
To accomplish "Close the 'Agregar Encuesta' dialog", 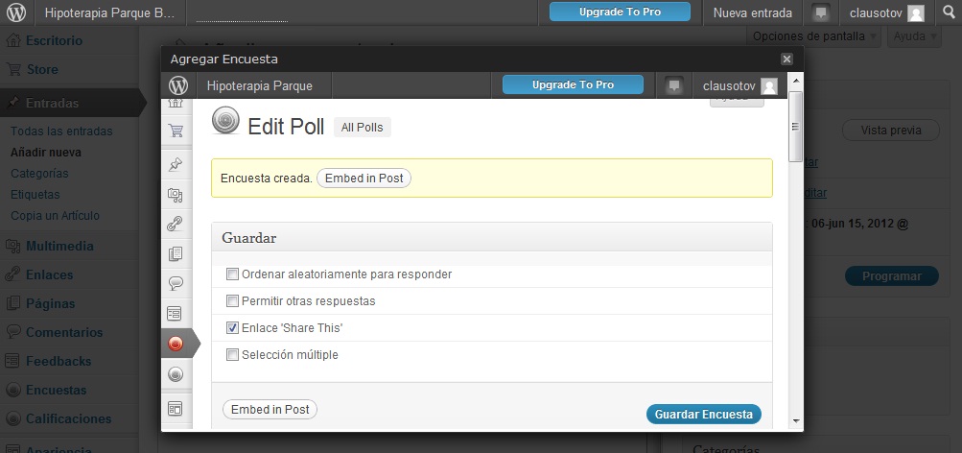I will pyautogui.click(x=787, y=60).
